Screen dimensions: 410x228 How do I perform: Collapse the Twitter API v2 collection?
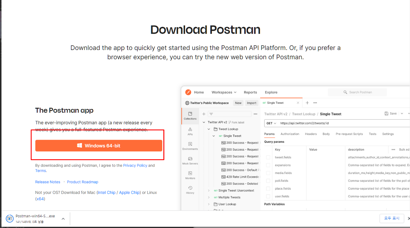coord(204,122)
